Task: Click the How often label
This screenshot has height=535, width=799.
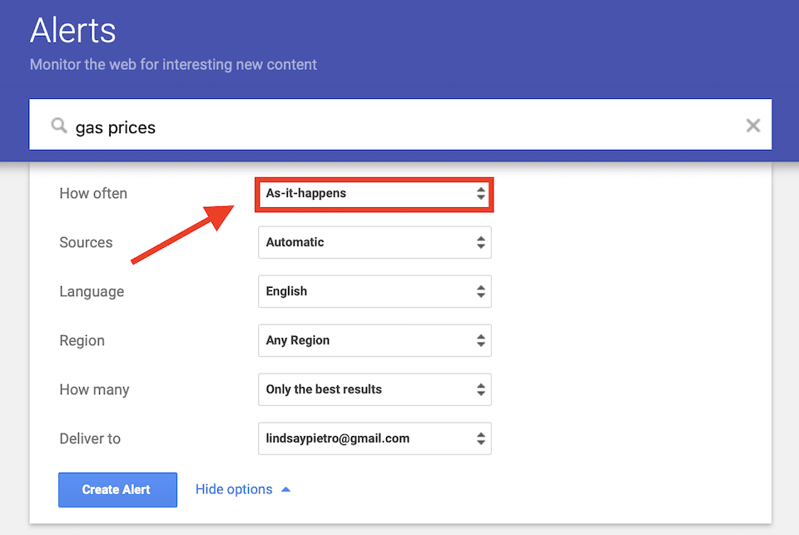Action: pyautogui.click(x=93, y=194)
